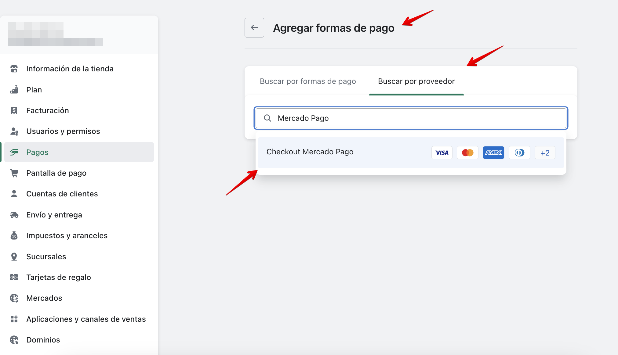This screenshot has height=355, width=618.
Task: Click the Usuarios y permisos icon
Action: pyautogui.click(x=14, y=131)
